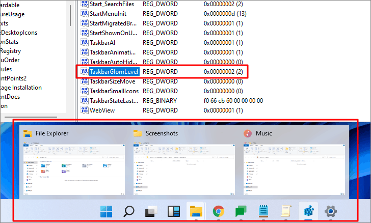This screenshot has height=223, width=371.
Task: Open Notepad icon on taskbar
Action: tap(263, 211)
